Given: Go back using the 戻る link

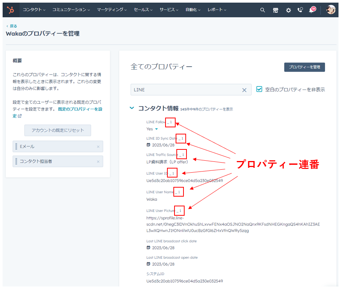Looking at the screenshot, I should (13, 26).
